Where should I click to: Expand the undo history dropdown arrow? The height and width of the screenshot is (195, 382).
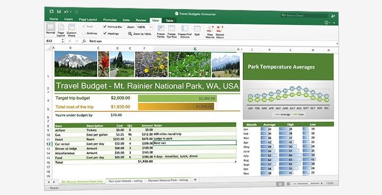pos(71,12)
